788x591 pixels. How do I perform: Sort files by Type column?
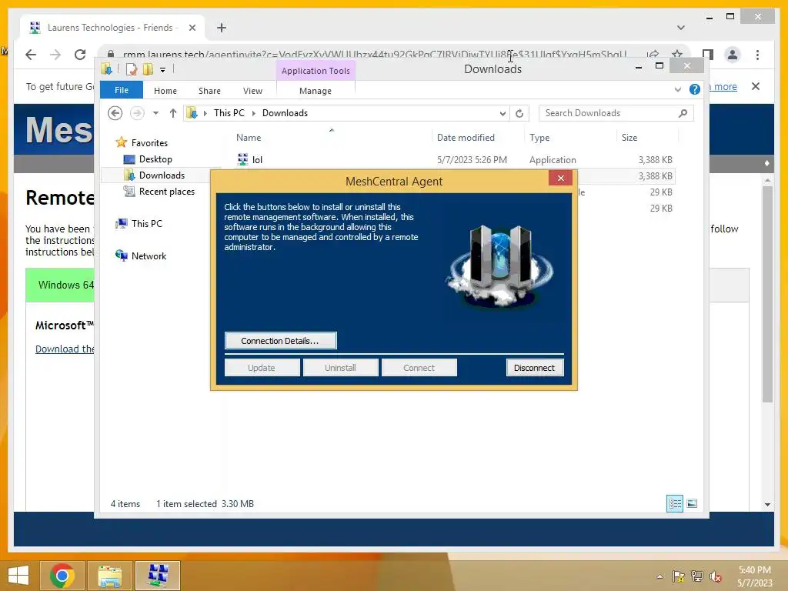[x=539, y=138]
